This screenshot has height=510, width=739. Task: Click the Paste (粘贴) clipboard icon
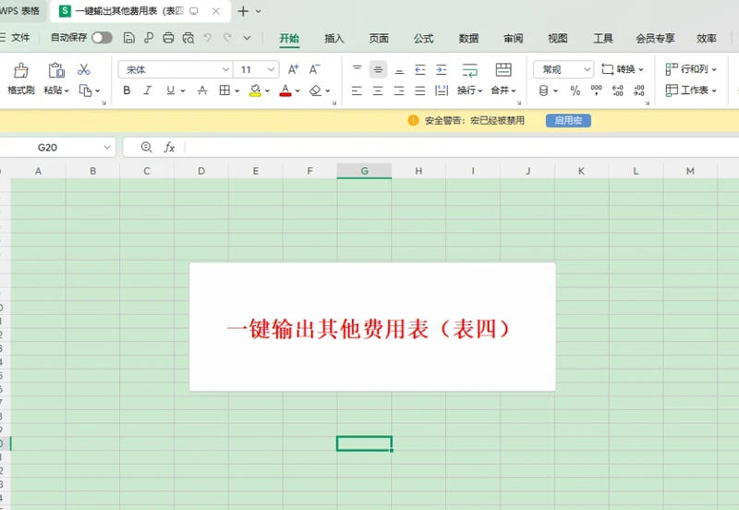pos(56,70)
